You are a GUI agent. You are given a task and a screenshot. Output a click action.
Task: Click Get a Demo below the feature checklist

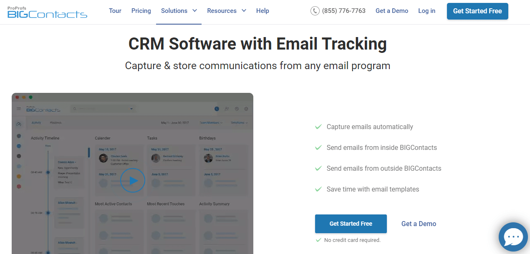(x=419, y=224)
